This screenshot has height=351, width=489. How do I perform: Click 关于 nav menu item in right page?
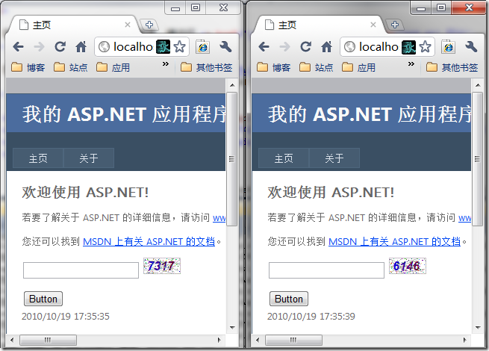pos(334,158)
